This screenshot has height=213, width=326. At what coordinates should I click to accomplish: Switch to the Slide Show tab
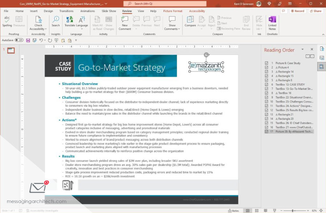point(109,11)
